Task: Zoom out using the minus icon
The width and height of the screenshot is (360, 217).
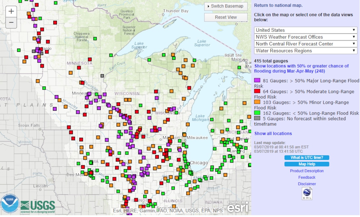Action: 11,22
